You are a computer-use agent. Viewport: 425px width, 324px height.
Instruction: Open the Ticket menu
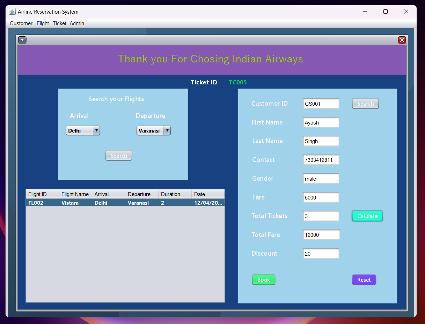[59, 23]
